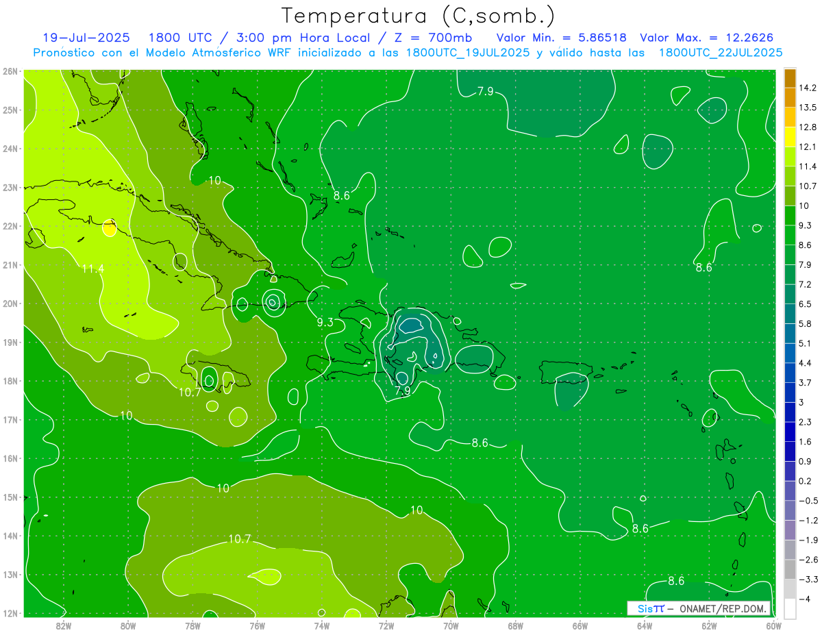Pick the lime swatch between 12.1 and 11.4

[x=790, y=157]
